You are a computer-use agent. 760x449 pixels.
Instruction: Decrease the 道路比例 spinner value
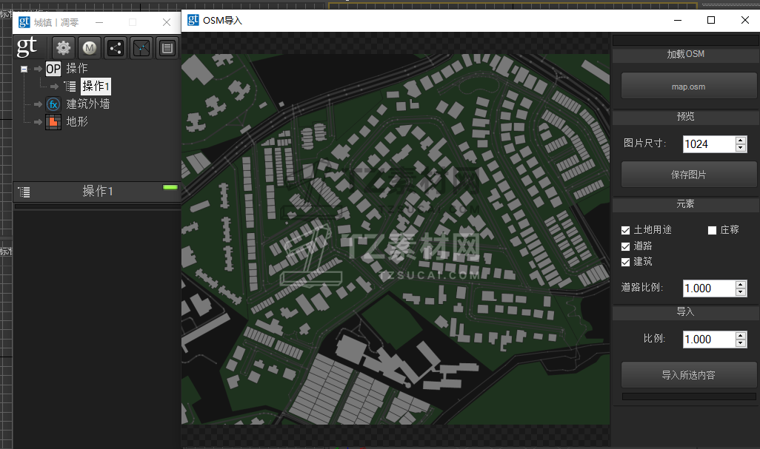[741, 292]
